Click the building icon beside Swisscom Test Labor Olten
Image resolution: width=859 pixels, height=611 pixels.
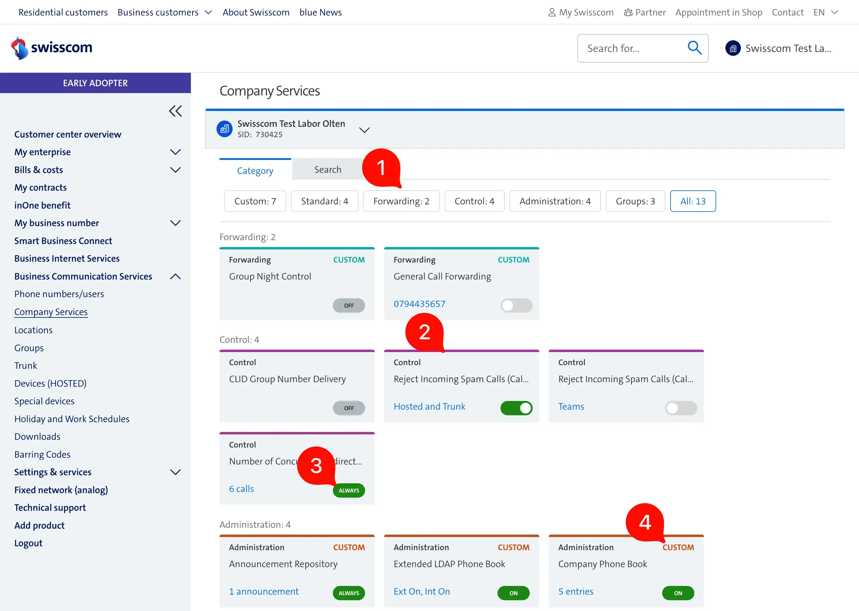(225, 129)
